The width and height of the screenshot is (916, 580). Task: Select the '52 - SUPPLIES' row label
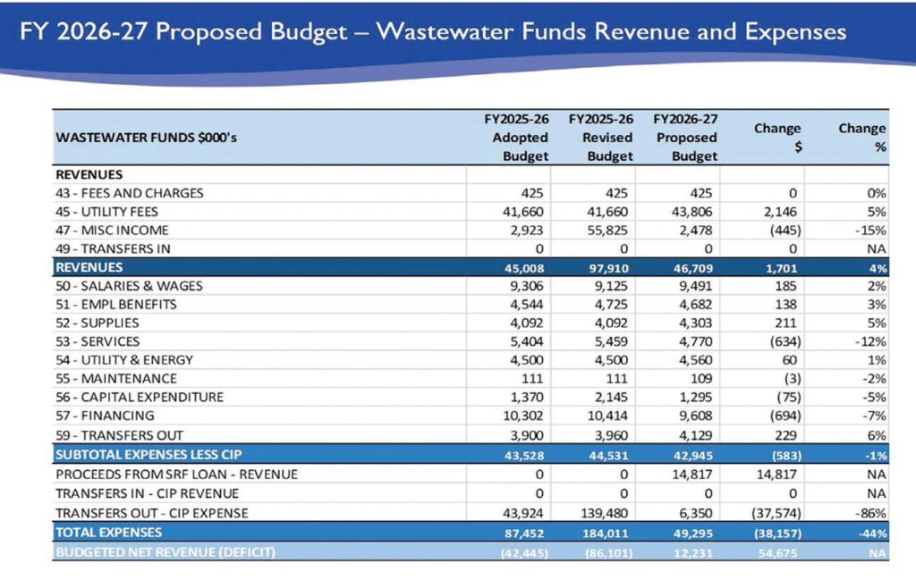coord(97,324)
